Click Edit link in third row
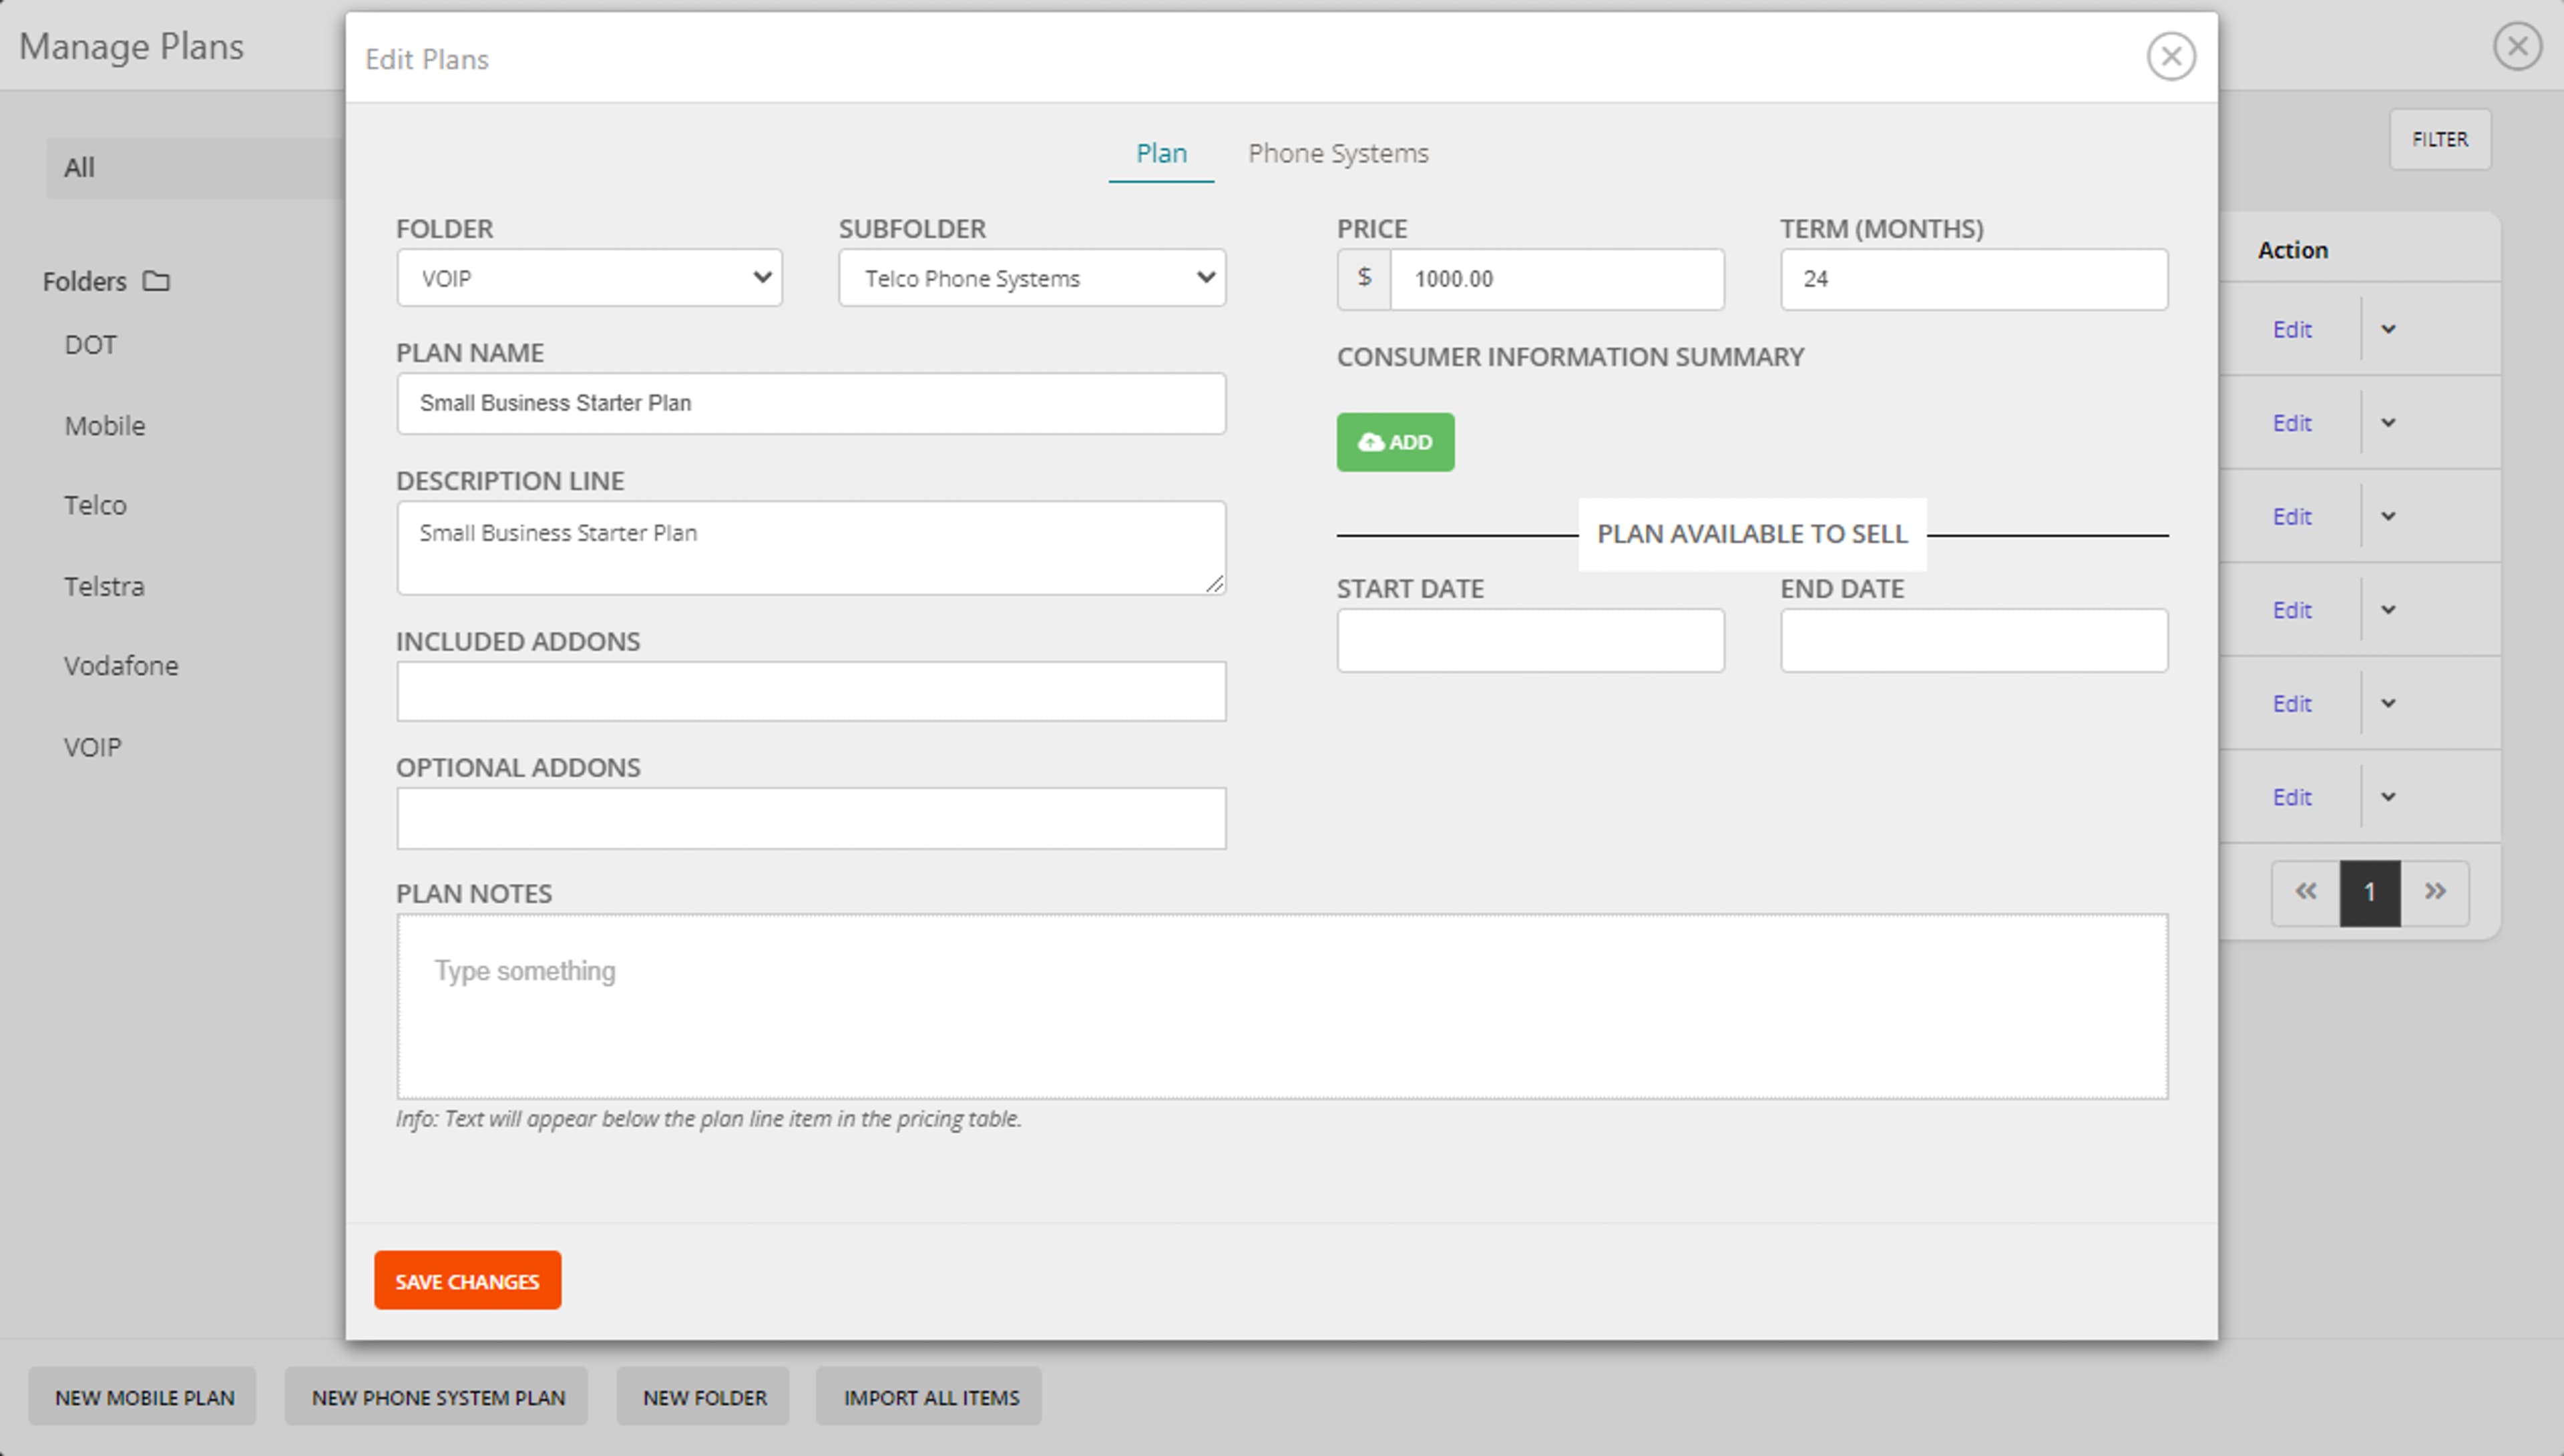Screen dimensions: 2564x1456 [2291, 517]
